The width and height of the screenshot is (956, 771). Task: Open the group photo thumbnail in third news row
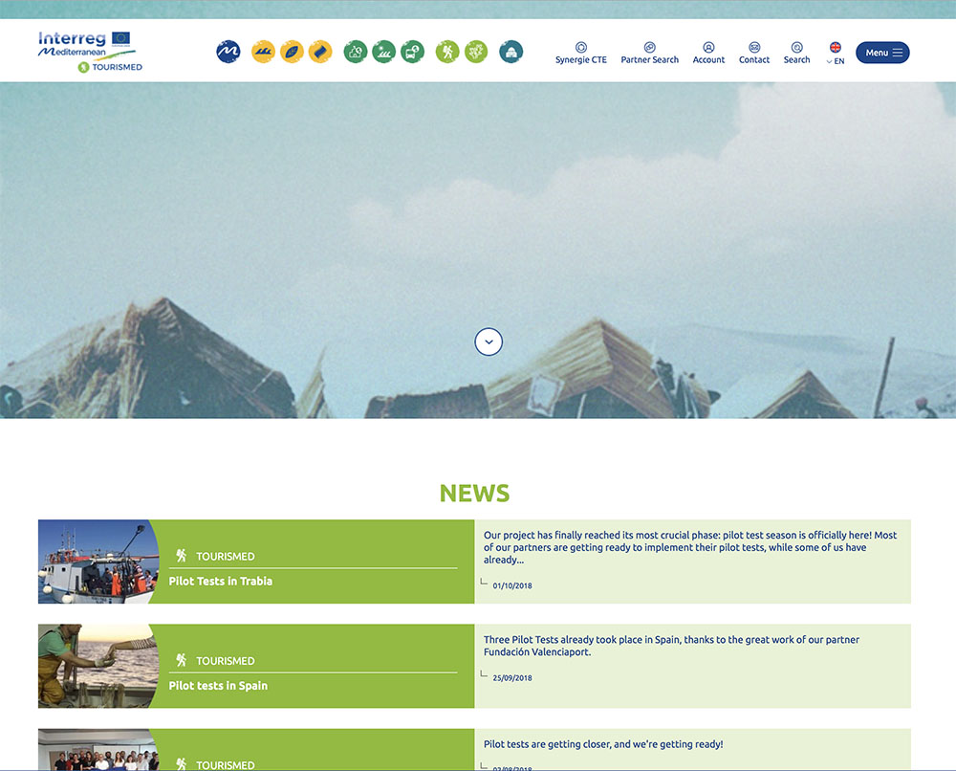[98, 750]
